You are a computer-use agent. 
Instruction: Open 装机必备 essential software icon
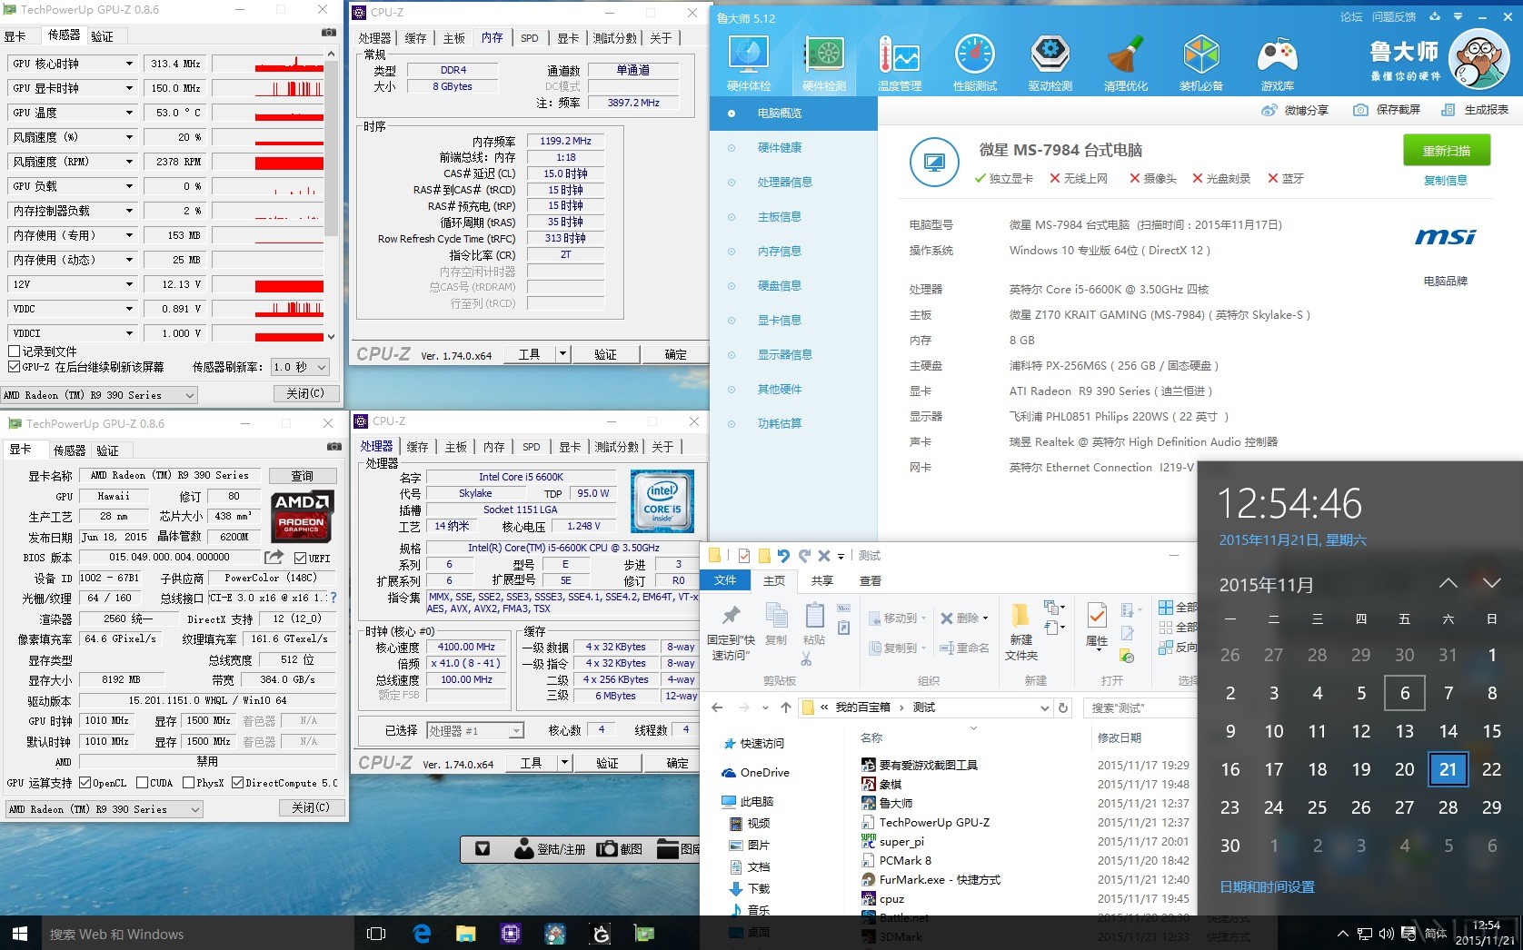pyautogui.click(x=1201, y=64)
